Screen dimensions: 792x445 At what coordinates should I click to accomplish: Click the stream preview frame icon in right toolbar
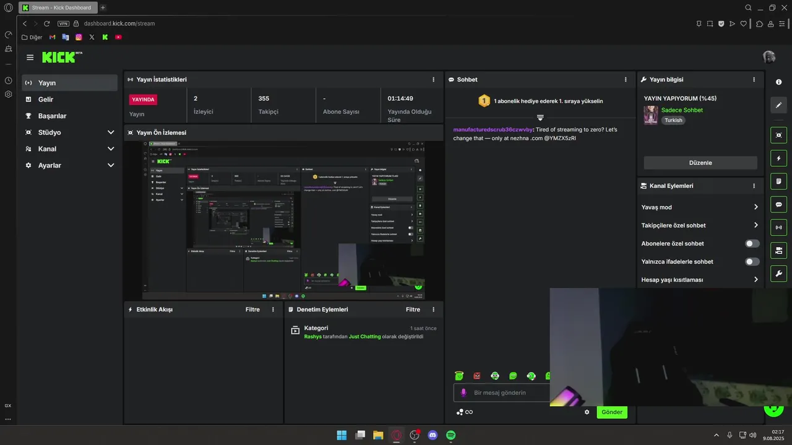(x=778, y=135)
